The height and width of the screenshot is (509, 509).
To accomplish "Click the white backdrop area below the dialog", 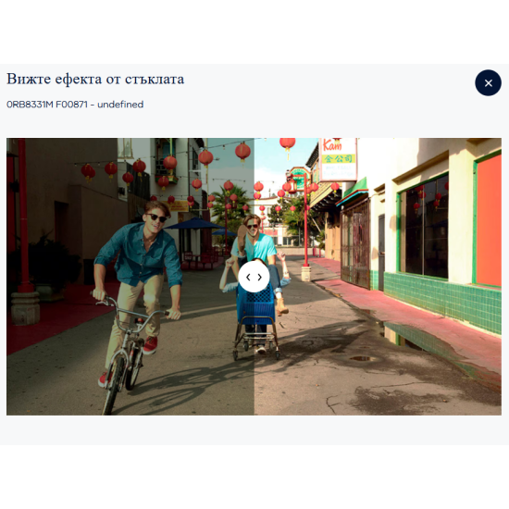I will click(x=254, y=477).
